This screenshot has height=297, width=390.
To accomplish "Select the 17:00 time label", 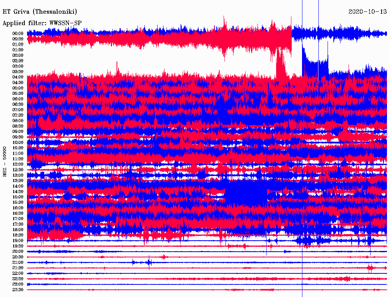I will [18, 219].
